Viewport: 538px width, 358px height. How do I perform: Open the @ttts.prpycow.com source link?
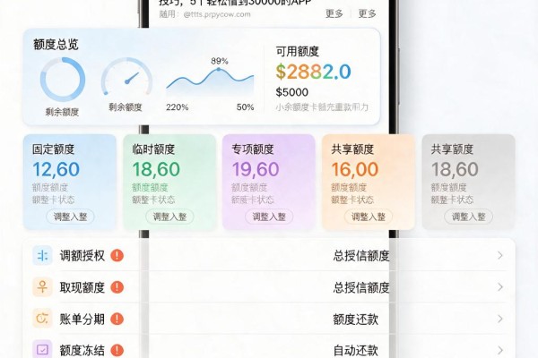(x=217, y=14)
